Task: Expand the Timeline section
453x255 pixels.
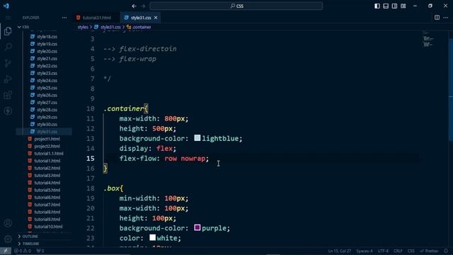Action: [30, 244]
